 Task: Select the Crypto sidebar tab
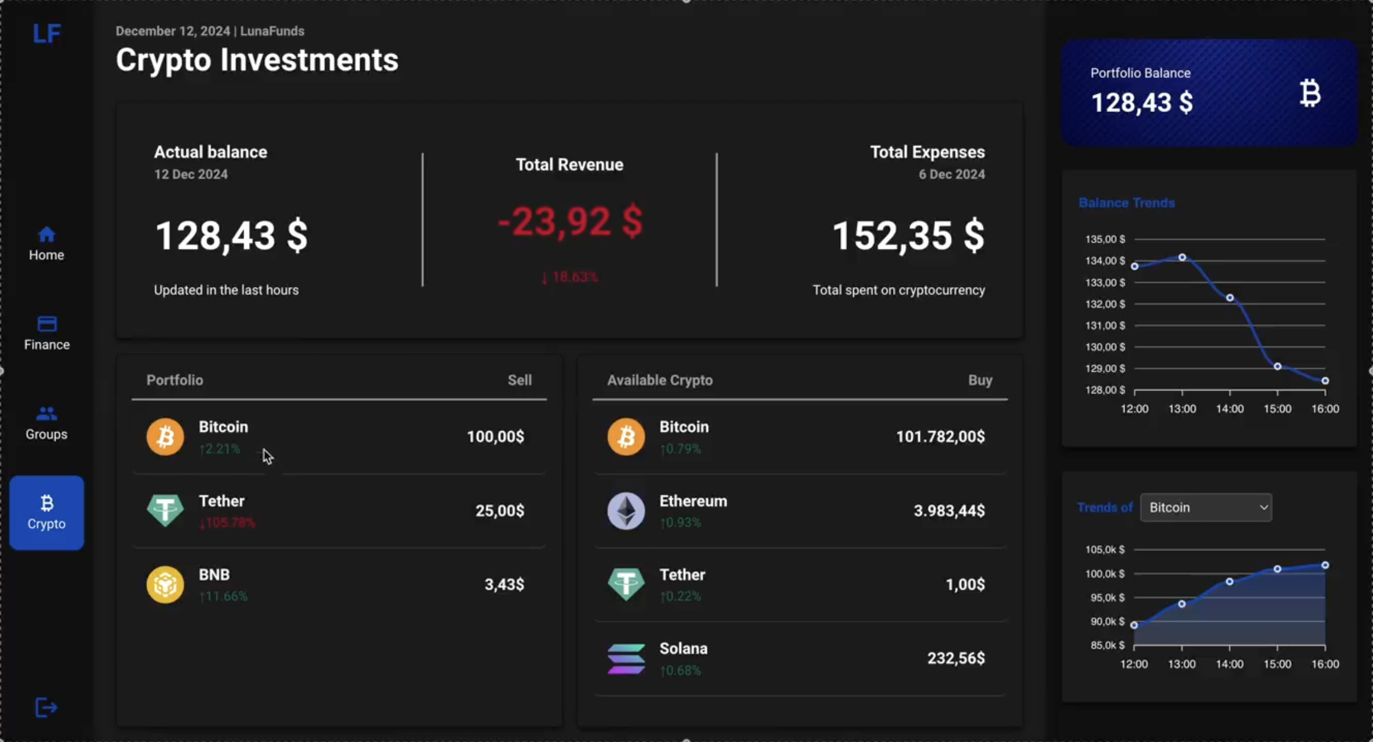[46, 512]
